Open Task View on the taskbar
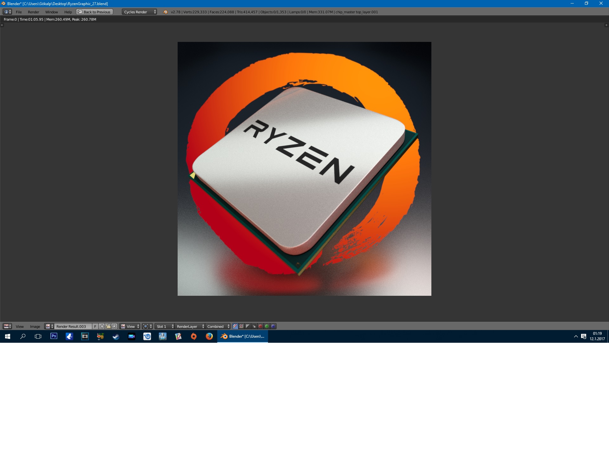 click(x=38, y=336)
